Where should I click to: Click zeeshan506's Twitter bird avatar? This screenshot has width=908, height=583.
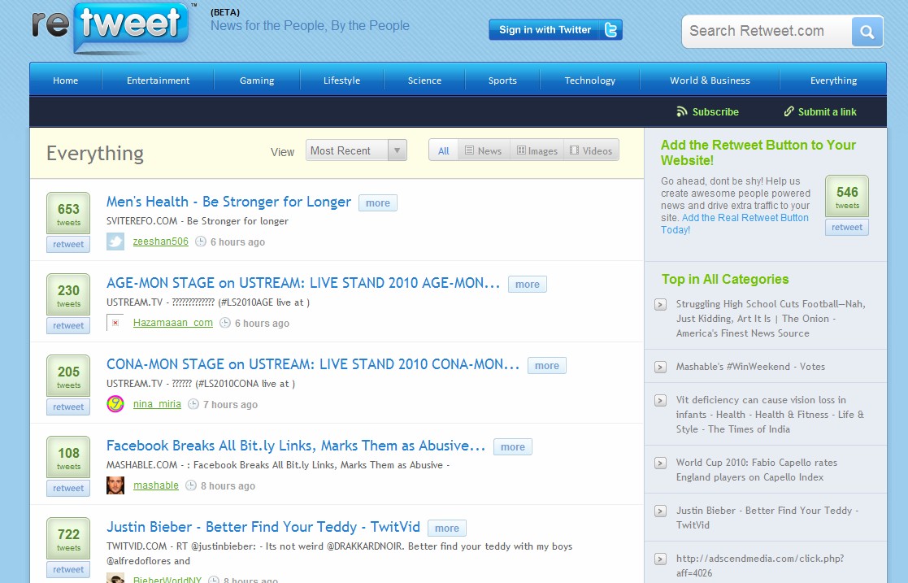click(115, 241)
